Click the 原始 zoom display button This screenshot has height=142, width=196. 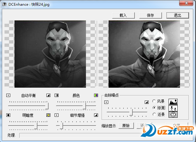[x=125, y=125]
